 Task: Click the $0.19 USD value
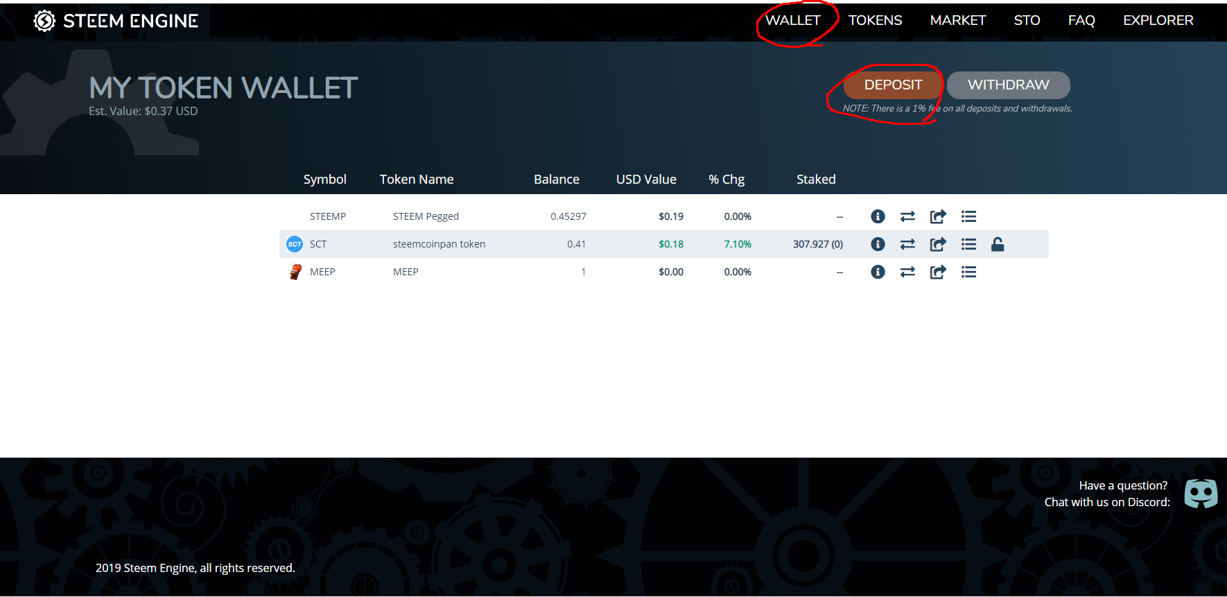pyautogui.click(x=671, y=216)
